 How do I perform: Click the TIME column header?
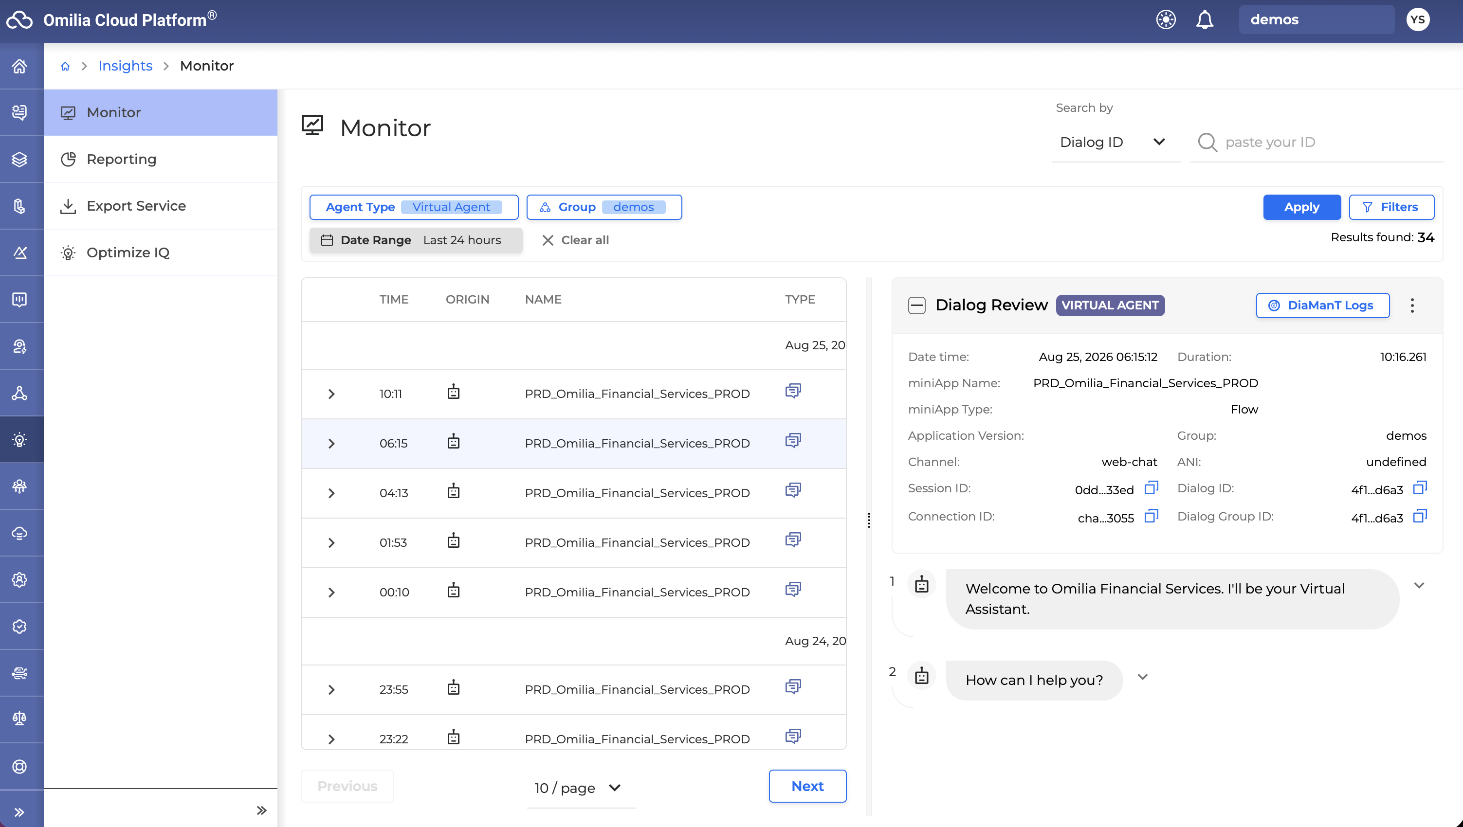click(x=394, y=299)
